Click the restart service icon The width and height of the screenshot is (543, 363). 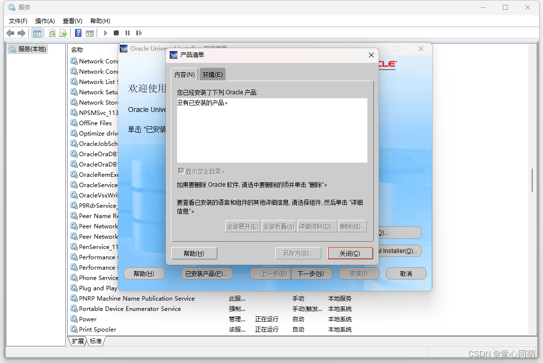coord(139,33)
